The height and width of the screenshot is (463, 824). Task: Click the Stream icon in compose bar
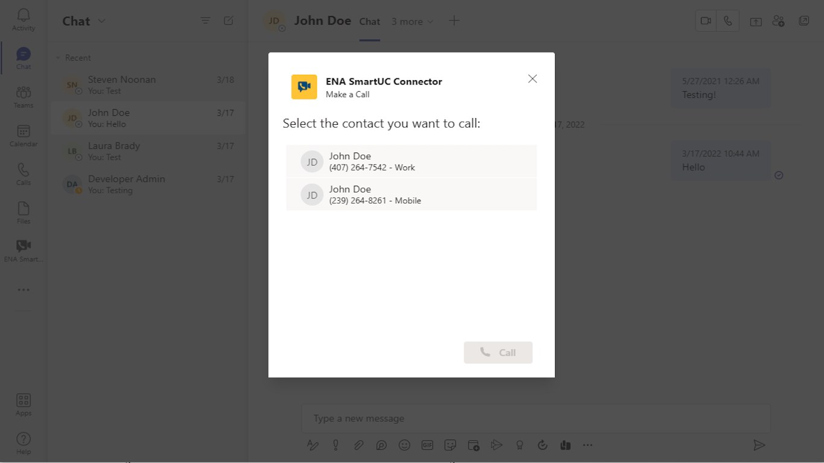tap(496, 445)
